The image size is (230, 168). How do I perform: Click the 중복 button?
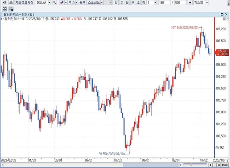(82, 2)
